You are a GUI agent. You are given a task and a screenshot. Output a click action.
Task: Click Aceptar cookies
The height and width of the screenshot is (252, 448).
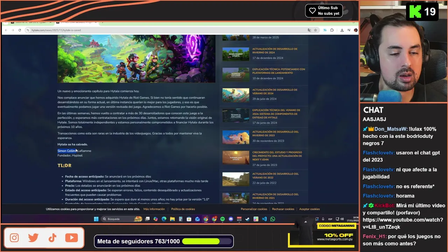309,209
